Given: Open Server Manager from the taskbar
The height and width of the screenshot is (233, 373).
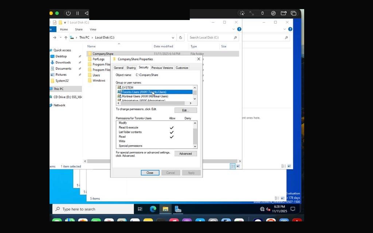Looking at the screenshot, I should pos(178,209).
